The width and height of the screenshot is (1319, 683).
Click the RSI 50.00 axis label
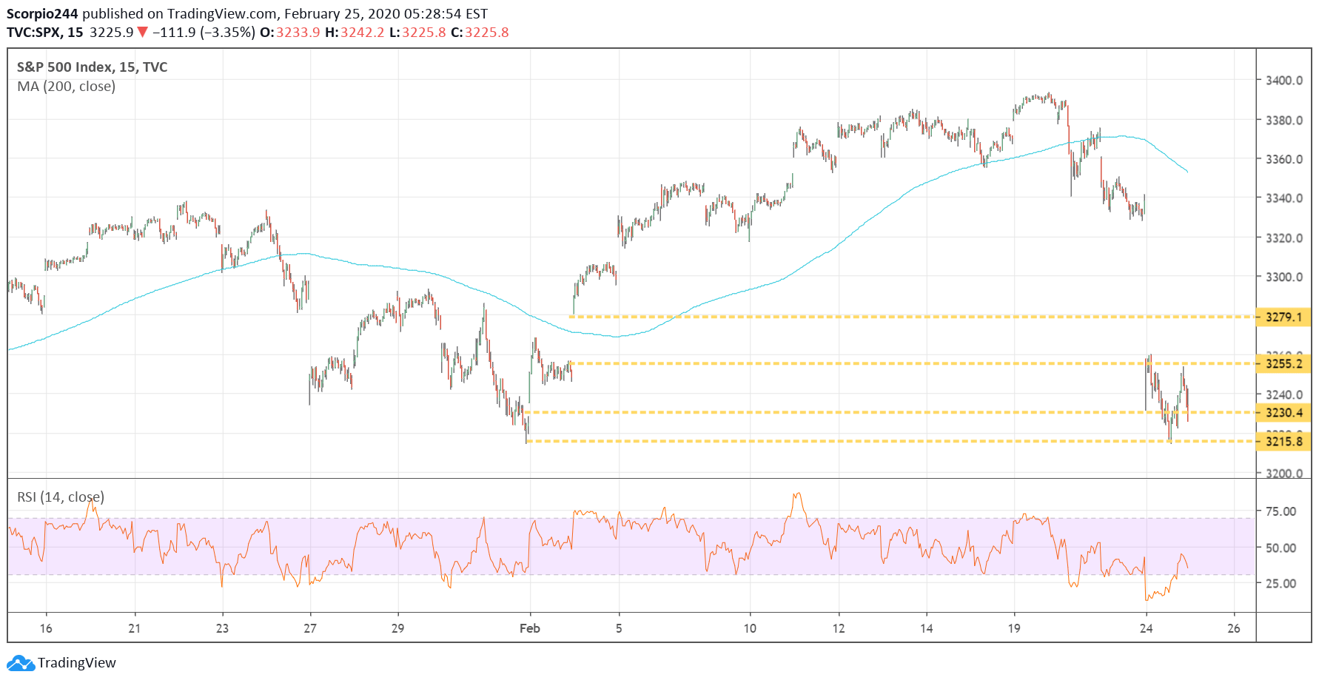[1281, 548]
